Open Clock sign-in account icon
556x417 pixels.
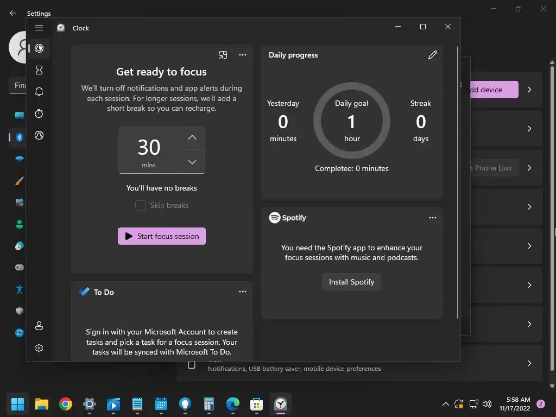39,326
